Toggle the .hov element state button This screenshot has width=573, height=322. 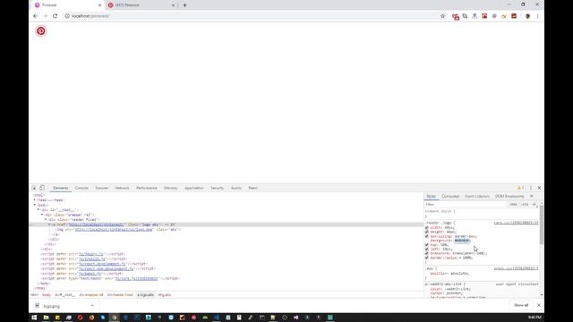tap(513, 205)
